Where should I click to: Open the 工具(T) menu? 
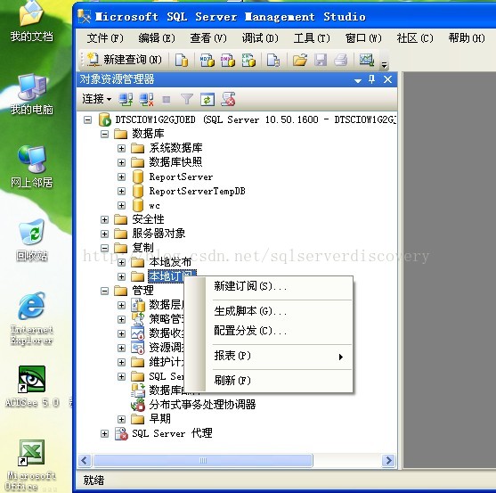point(312,38)
